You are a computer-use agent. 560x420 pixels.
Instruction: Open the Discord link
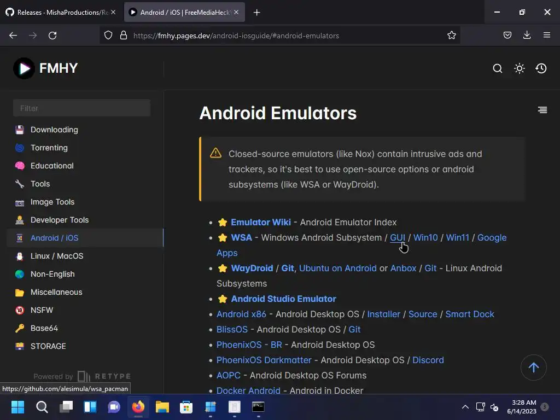point(428,360)
